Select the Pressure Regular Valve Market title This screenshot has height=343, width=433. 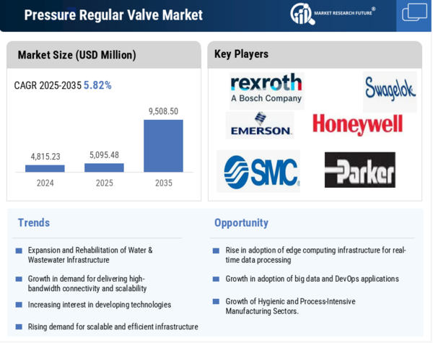tap(113, 15)
